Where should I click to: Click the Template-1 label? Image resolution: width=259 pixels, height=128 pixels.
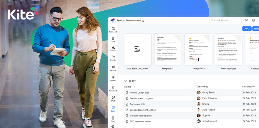pos(168,68)
